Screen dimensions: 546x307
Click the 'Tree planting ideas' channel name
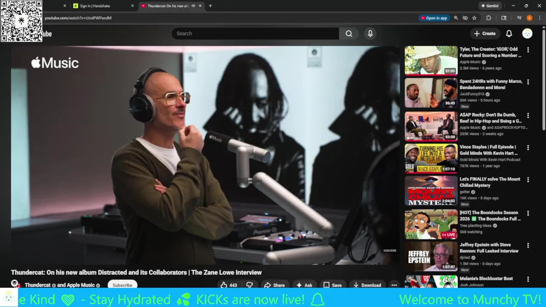pyautogui.click(x=476, y=226)
